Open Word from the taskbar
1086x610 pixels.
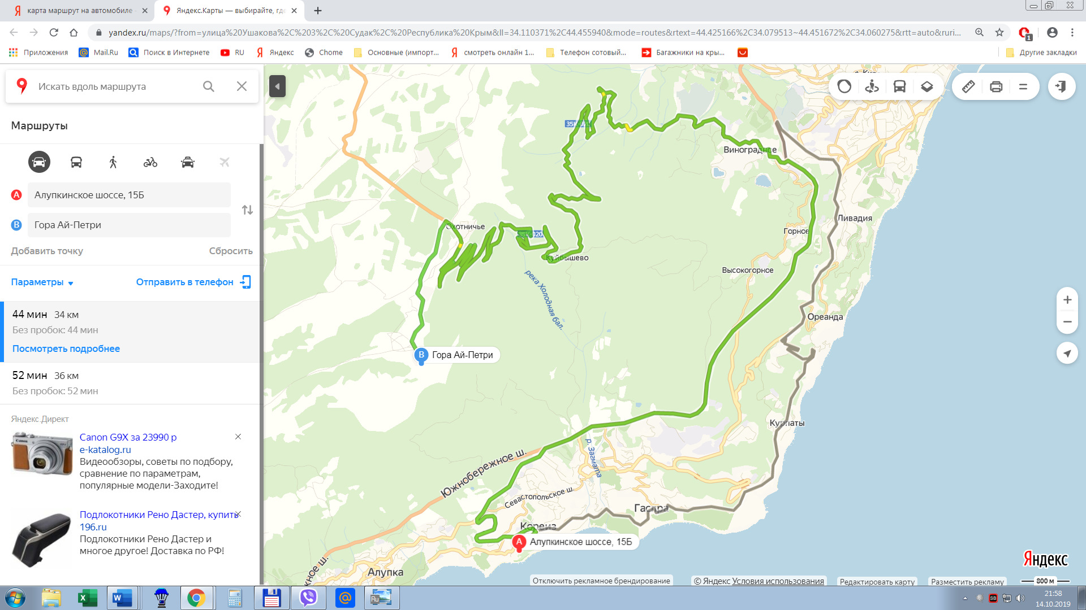point(122,598)
